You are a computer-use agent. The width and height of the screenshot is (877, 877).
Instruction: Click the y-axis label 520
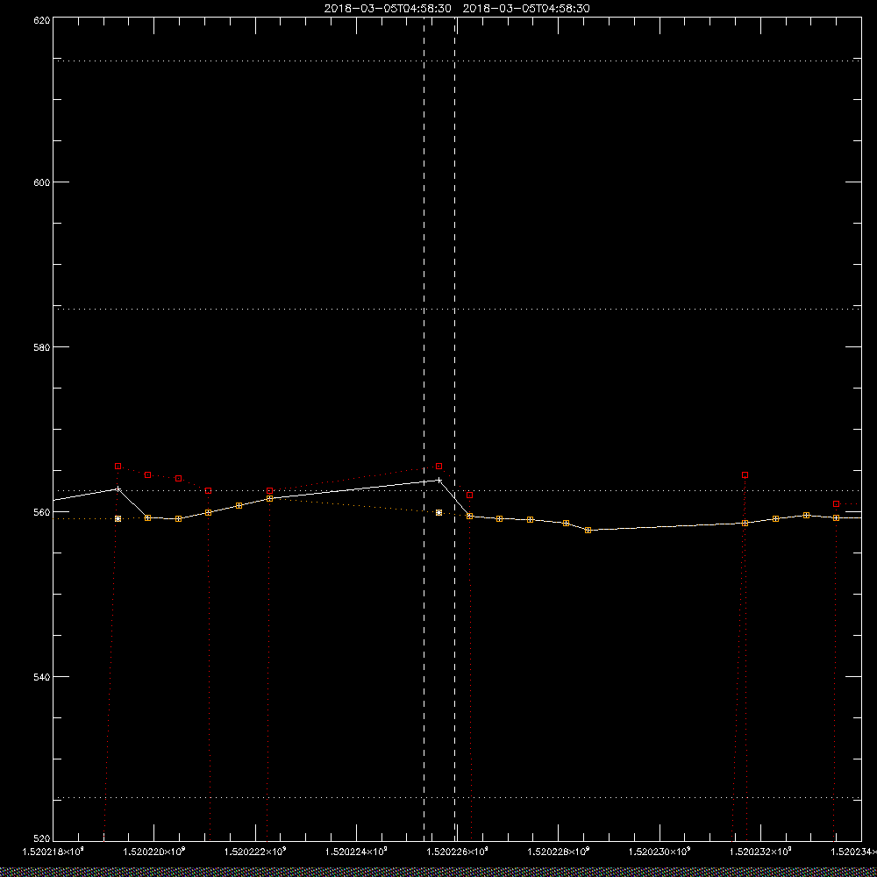(42, 839)
